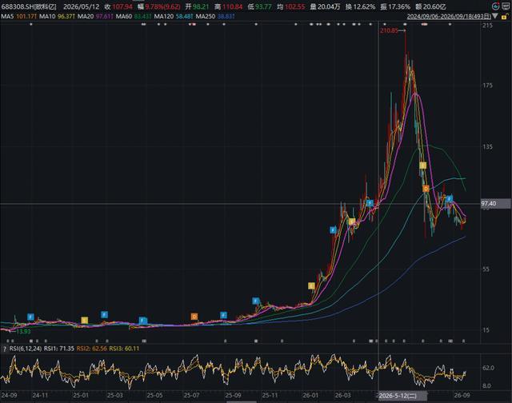Open the RSI indicator help question mark
The height and width of the screenshot is (403, 512).
pyautogui.click(x=4, y=349)
